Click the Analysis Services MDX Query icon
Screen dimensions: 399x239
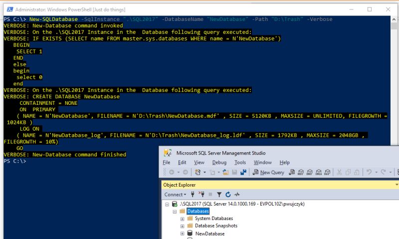(x=301, y=172)
